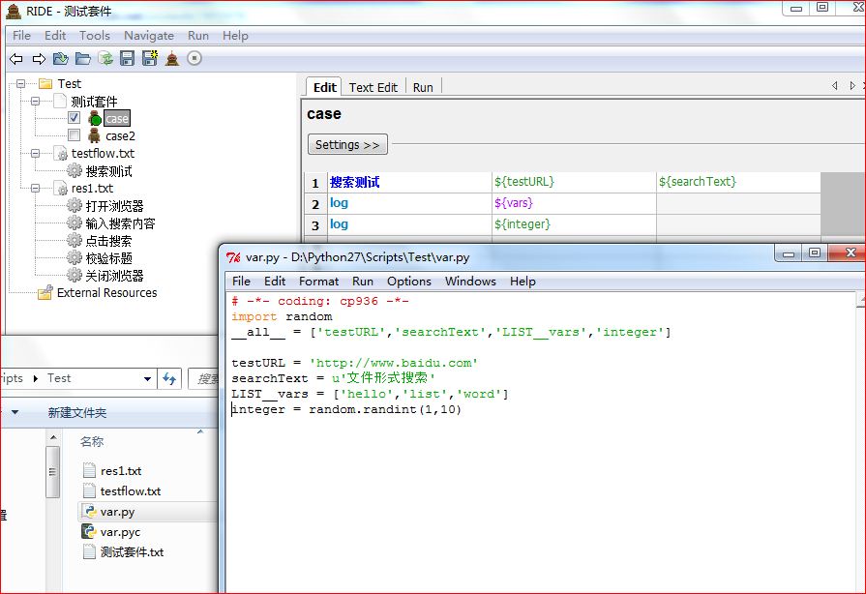Click the Open Test Suite toolbar icon
This screenshot has width=866, height=594.
pos(61,59)
